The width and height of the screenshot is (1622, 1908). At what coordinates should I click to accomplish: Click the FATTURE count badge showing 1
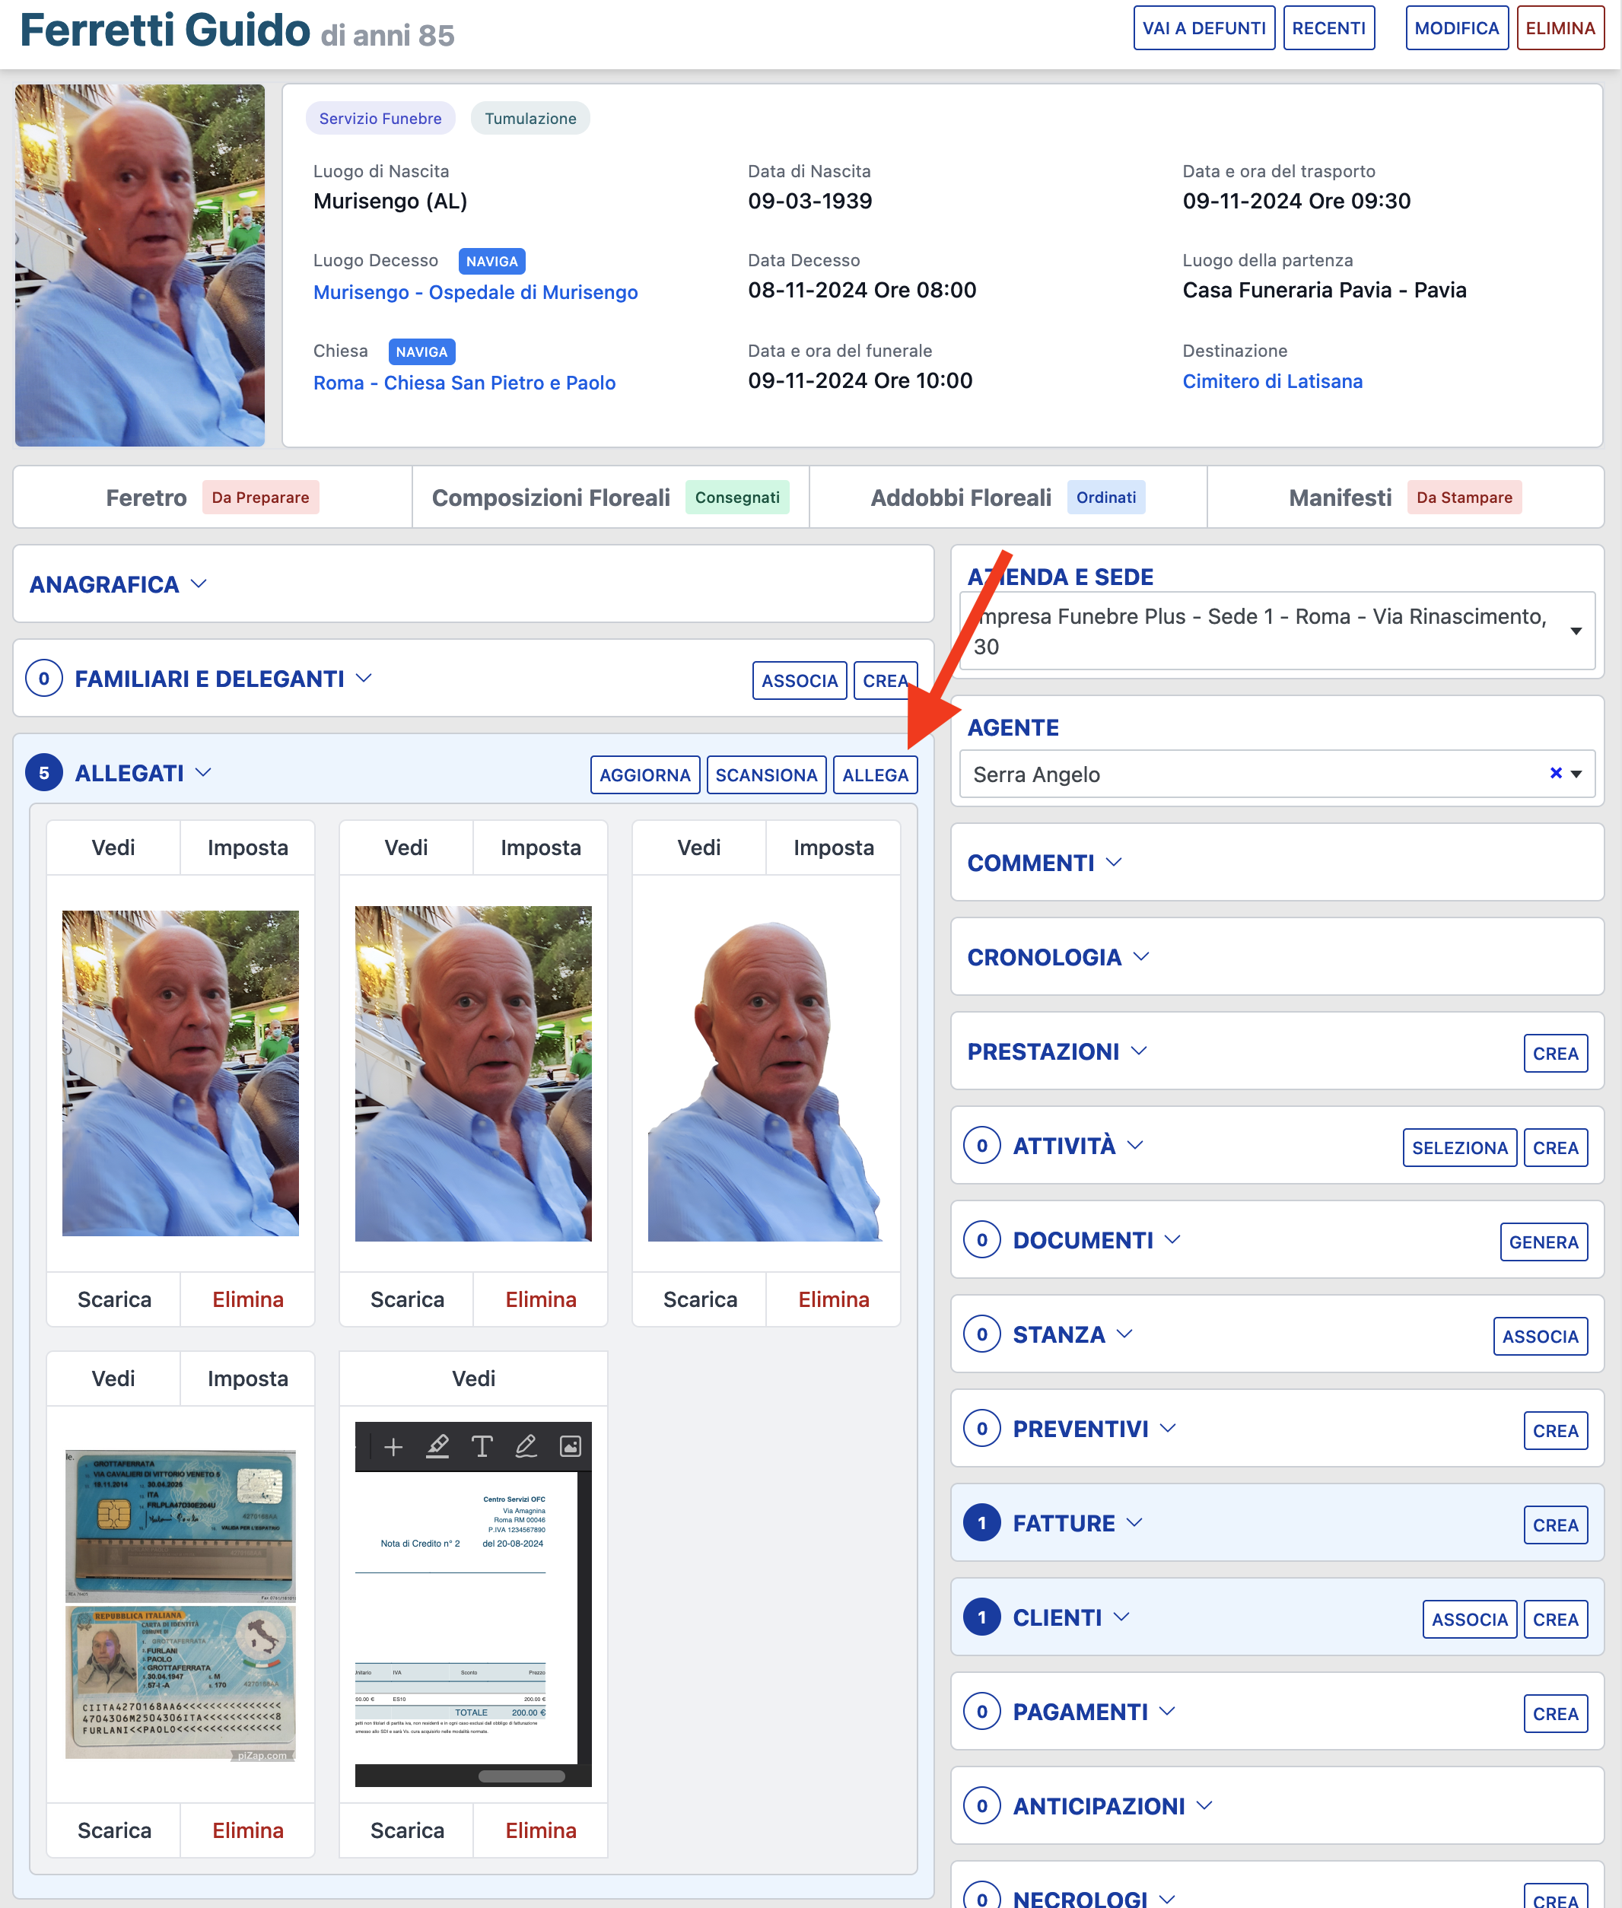click(x=982, y=1524)
